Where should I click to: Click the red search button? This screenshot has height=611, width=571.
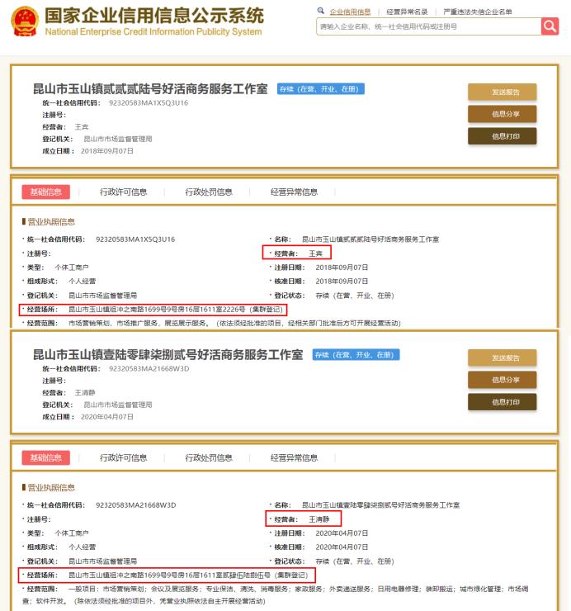click(550, 26)
